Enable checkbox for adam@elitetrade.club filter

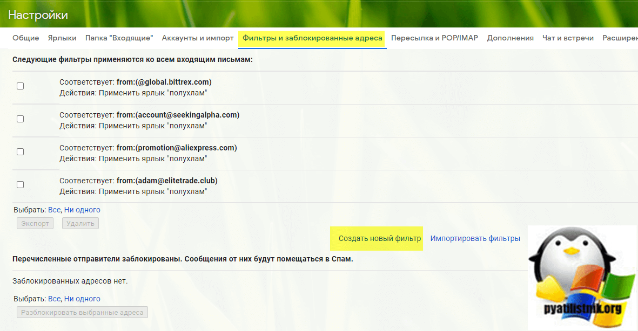point(21,184)
